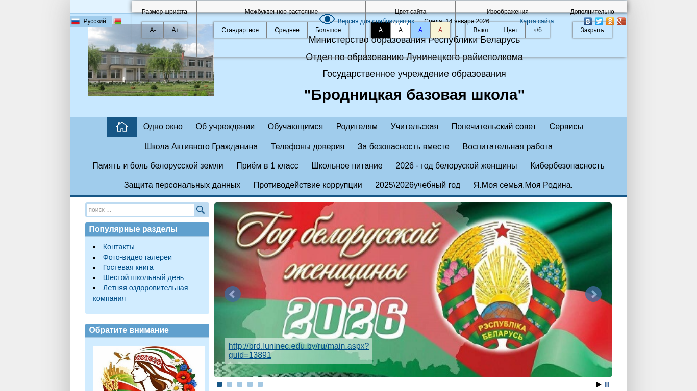Open the Попечительский совет menu

[494, 127]
